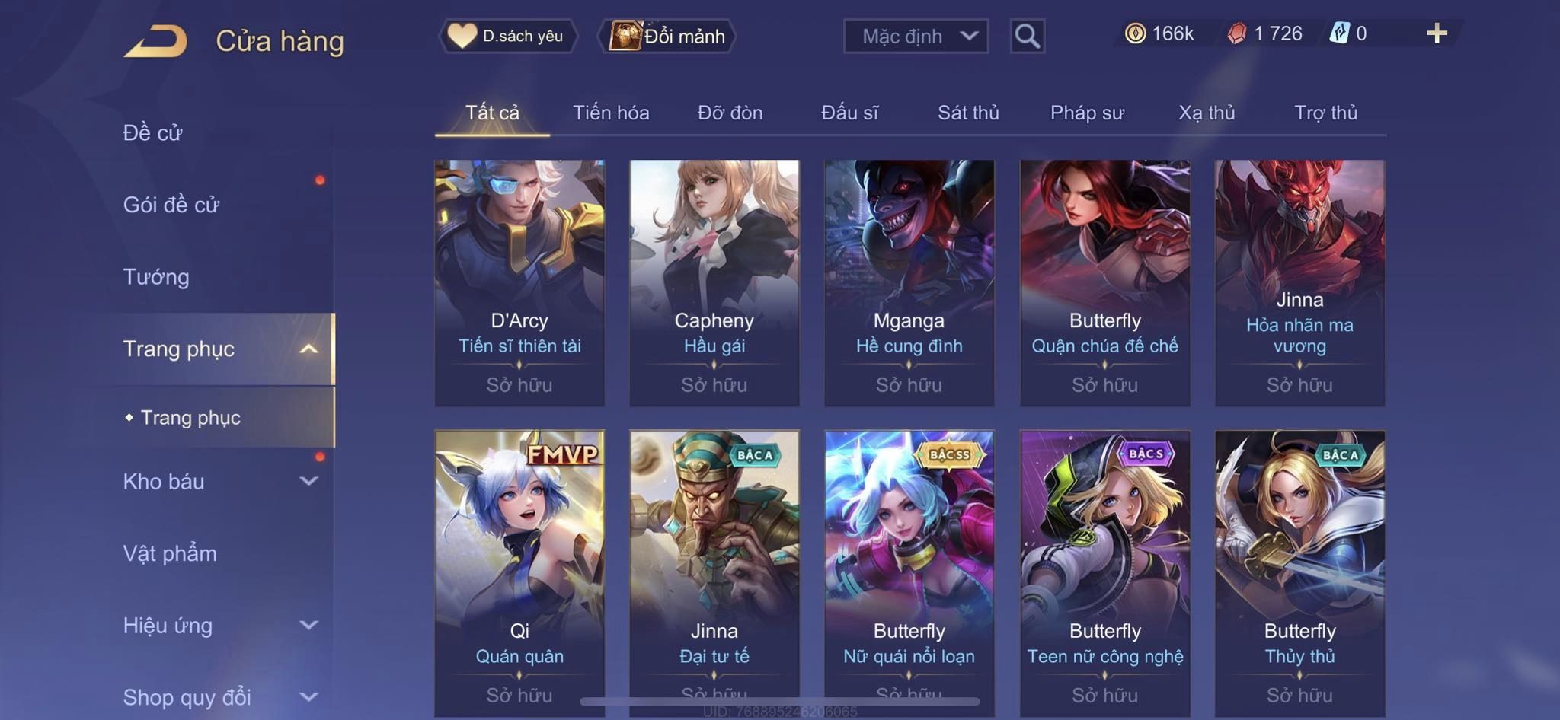This screenshot has height=720, width=1560.
Task: Select the Tiến hóa filter tab
Action: [x=611, y=113]
